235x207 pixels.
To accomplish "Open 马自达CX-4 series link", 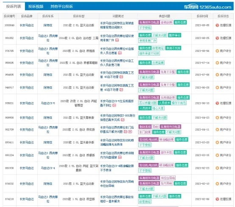I will (48, 168).
